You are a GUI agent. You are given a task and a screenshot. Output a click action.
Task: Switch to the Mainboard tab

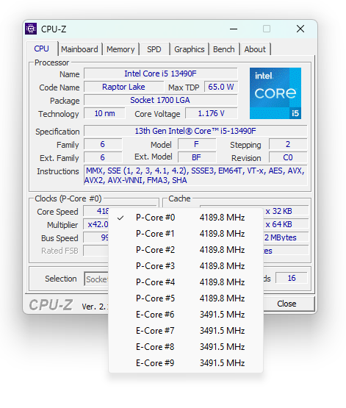[x=79, y=49]
